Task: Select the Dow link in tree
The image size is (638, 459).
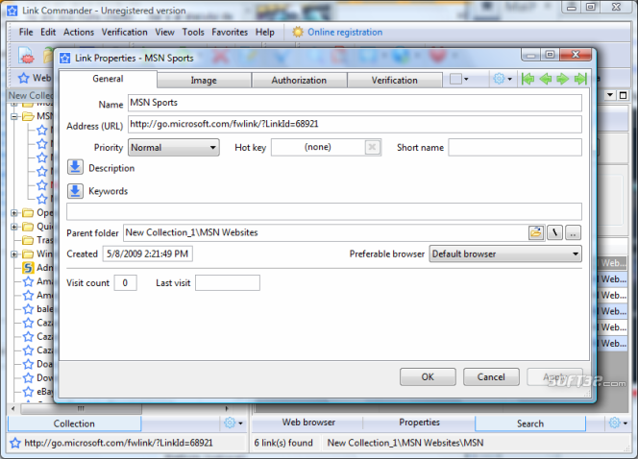Action: tap(37, 377)
